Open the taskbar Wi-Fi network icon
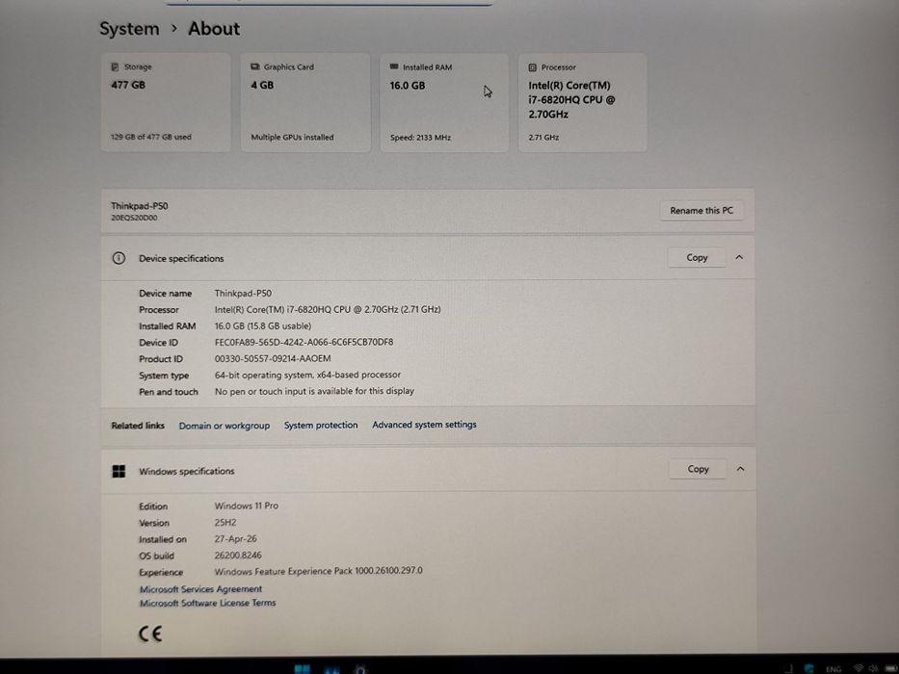This screenshot has width=899, height=674. [859, 669]
